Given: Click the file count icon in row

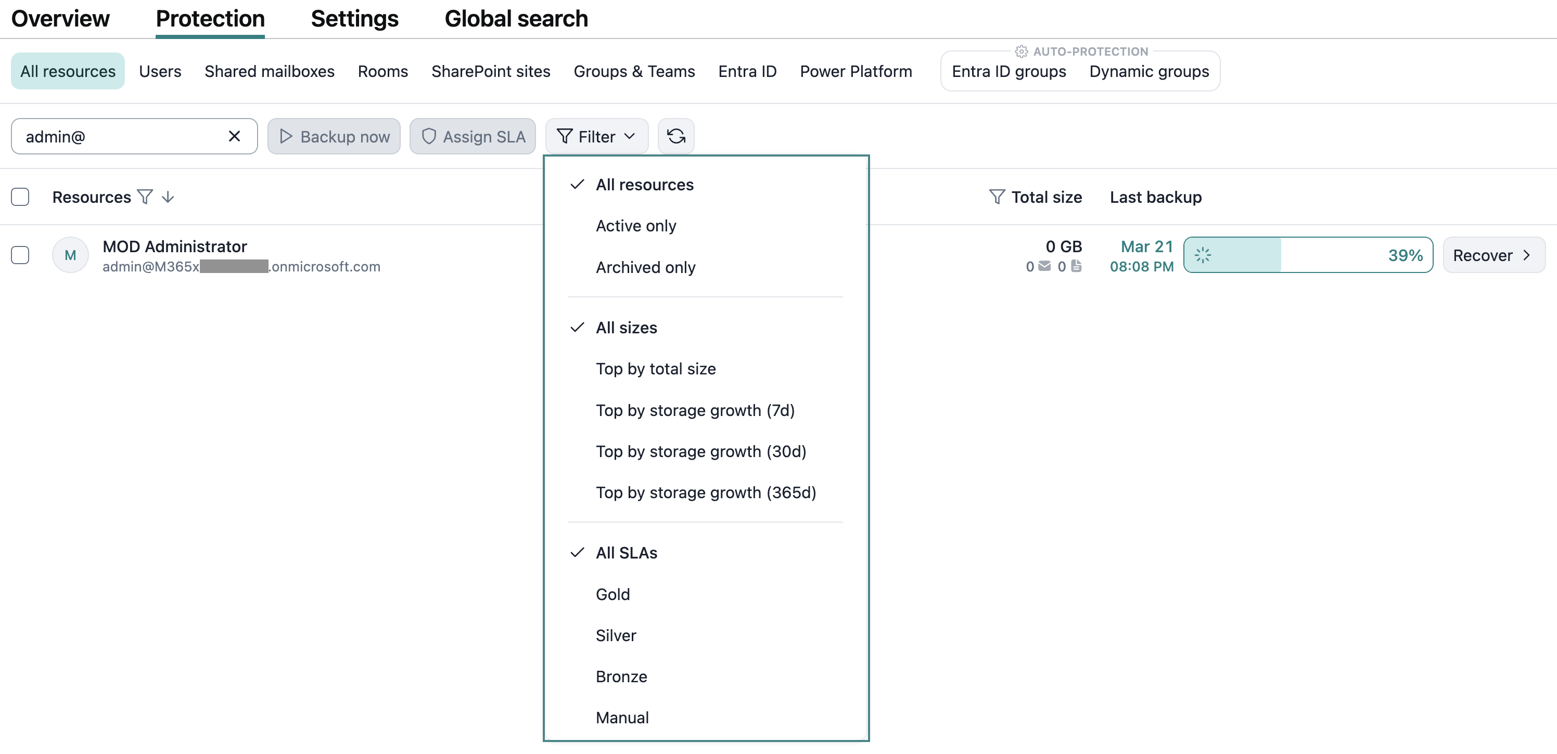Looking at the screenshot, I should tap(1077, 266).
